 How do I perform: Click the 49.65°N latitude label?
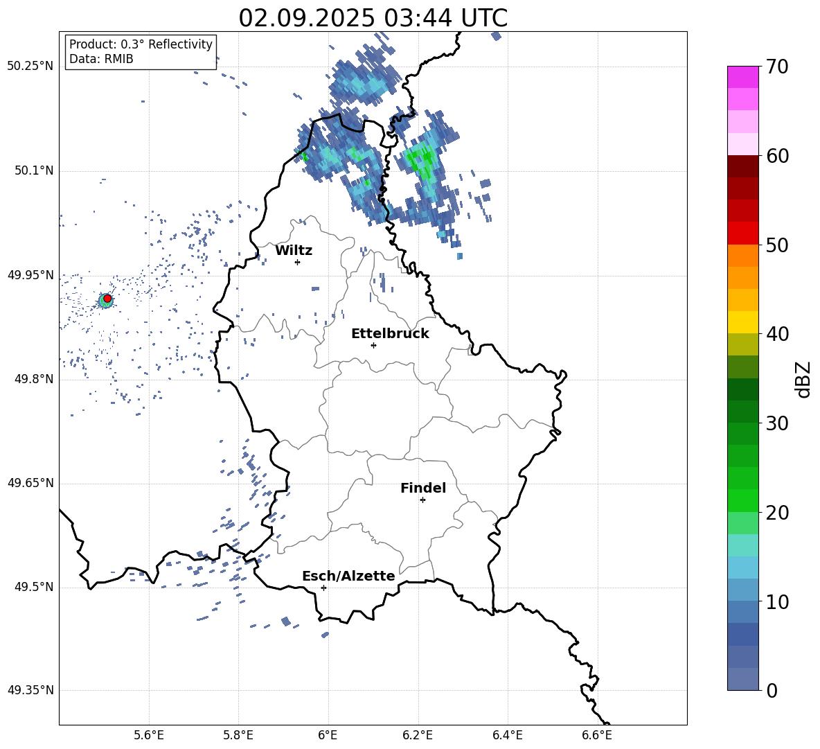pyautogui.click(x=30, y=483)
